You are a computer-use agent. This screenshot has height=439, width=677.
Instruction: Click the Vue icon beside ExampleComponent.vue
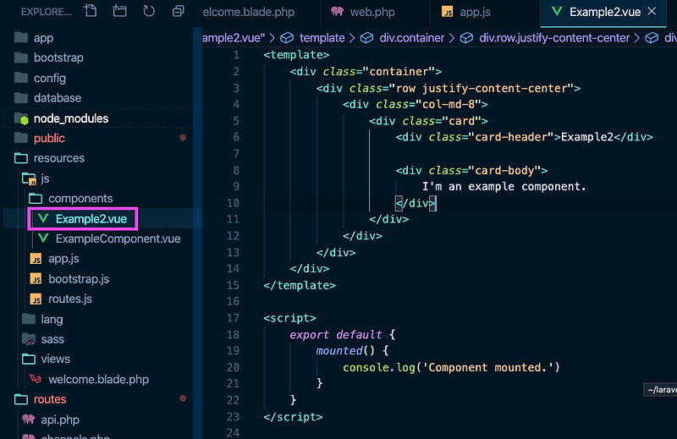43,239
